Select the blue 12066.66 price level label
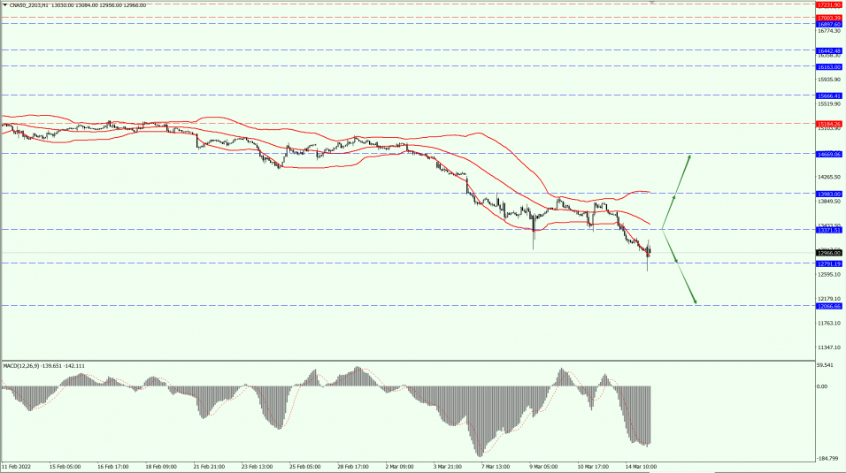This screenshot has height=473, width=846. pos(829,306)
